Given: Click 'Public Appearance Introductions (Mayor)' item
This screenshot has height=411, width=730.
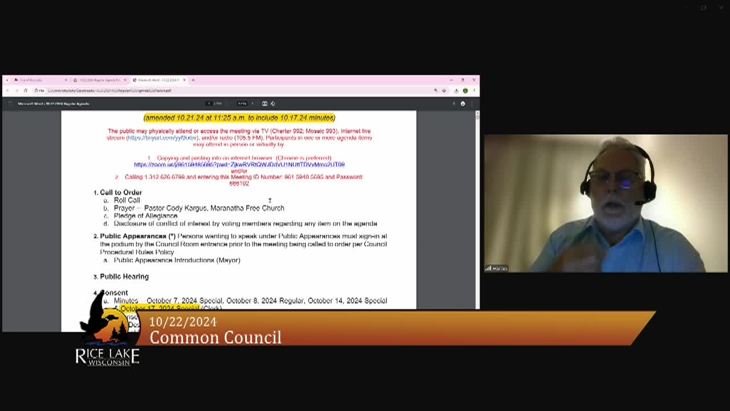Looking at the screenshot, I should click(177, 260).
